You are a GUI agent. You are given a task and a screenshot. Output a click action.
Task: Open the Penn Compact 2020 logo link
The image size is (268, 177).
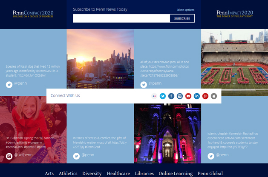[x=33, y=14]
